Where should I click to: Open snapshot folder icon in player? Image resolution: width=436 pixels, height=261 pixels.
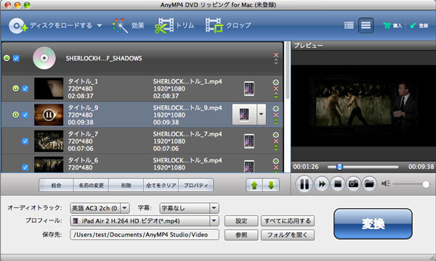pos(369,184)
